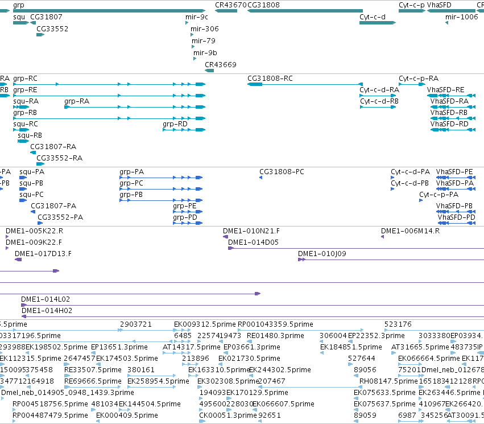
Task: Click the squ-RB transcript label
Action: [x=30, y=135]
